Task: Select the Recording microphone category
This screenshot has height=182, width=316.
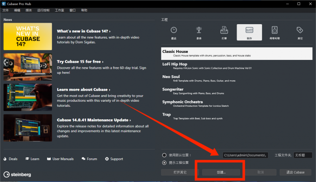Action: pyautogui.click(x=199, y=32)
